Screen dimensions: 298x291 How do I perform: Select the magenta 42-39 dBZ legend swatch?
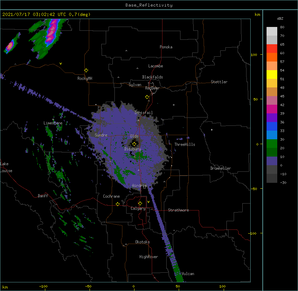click(x=272, y=109)
